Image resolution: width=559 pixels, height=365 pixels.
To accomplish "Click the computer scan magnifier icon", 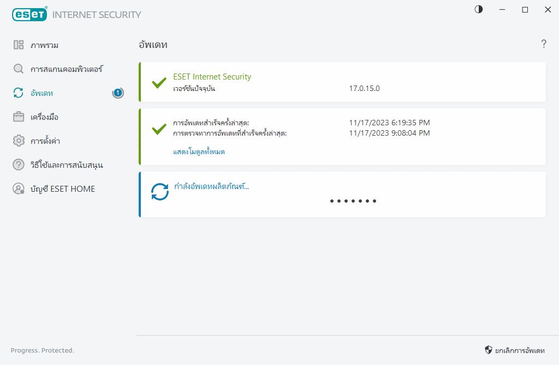I will 19,69.
